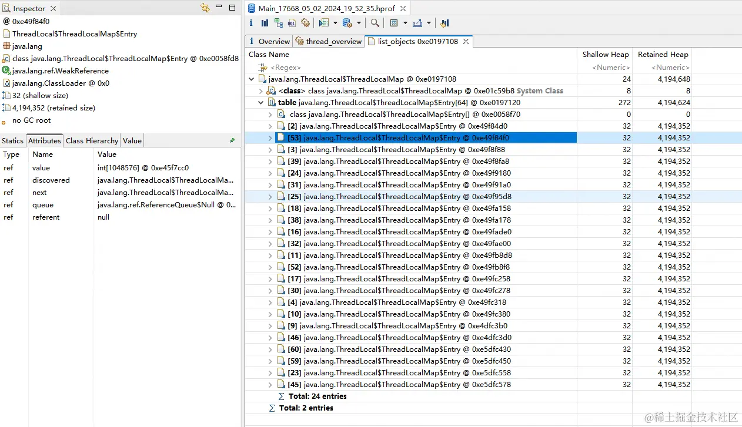This screenshot has height=427, width=742.
Task: Sort by Retained Heap column header
Action: pos(663,54)
